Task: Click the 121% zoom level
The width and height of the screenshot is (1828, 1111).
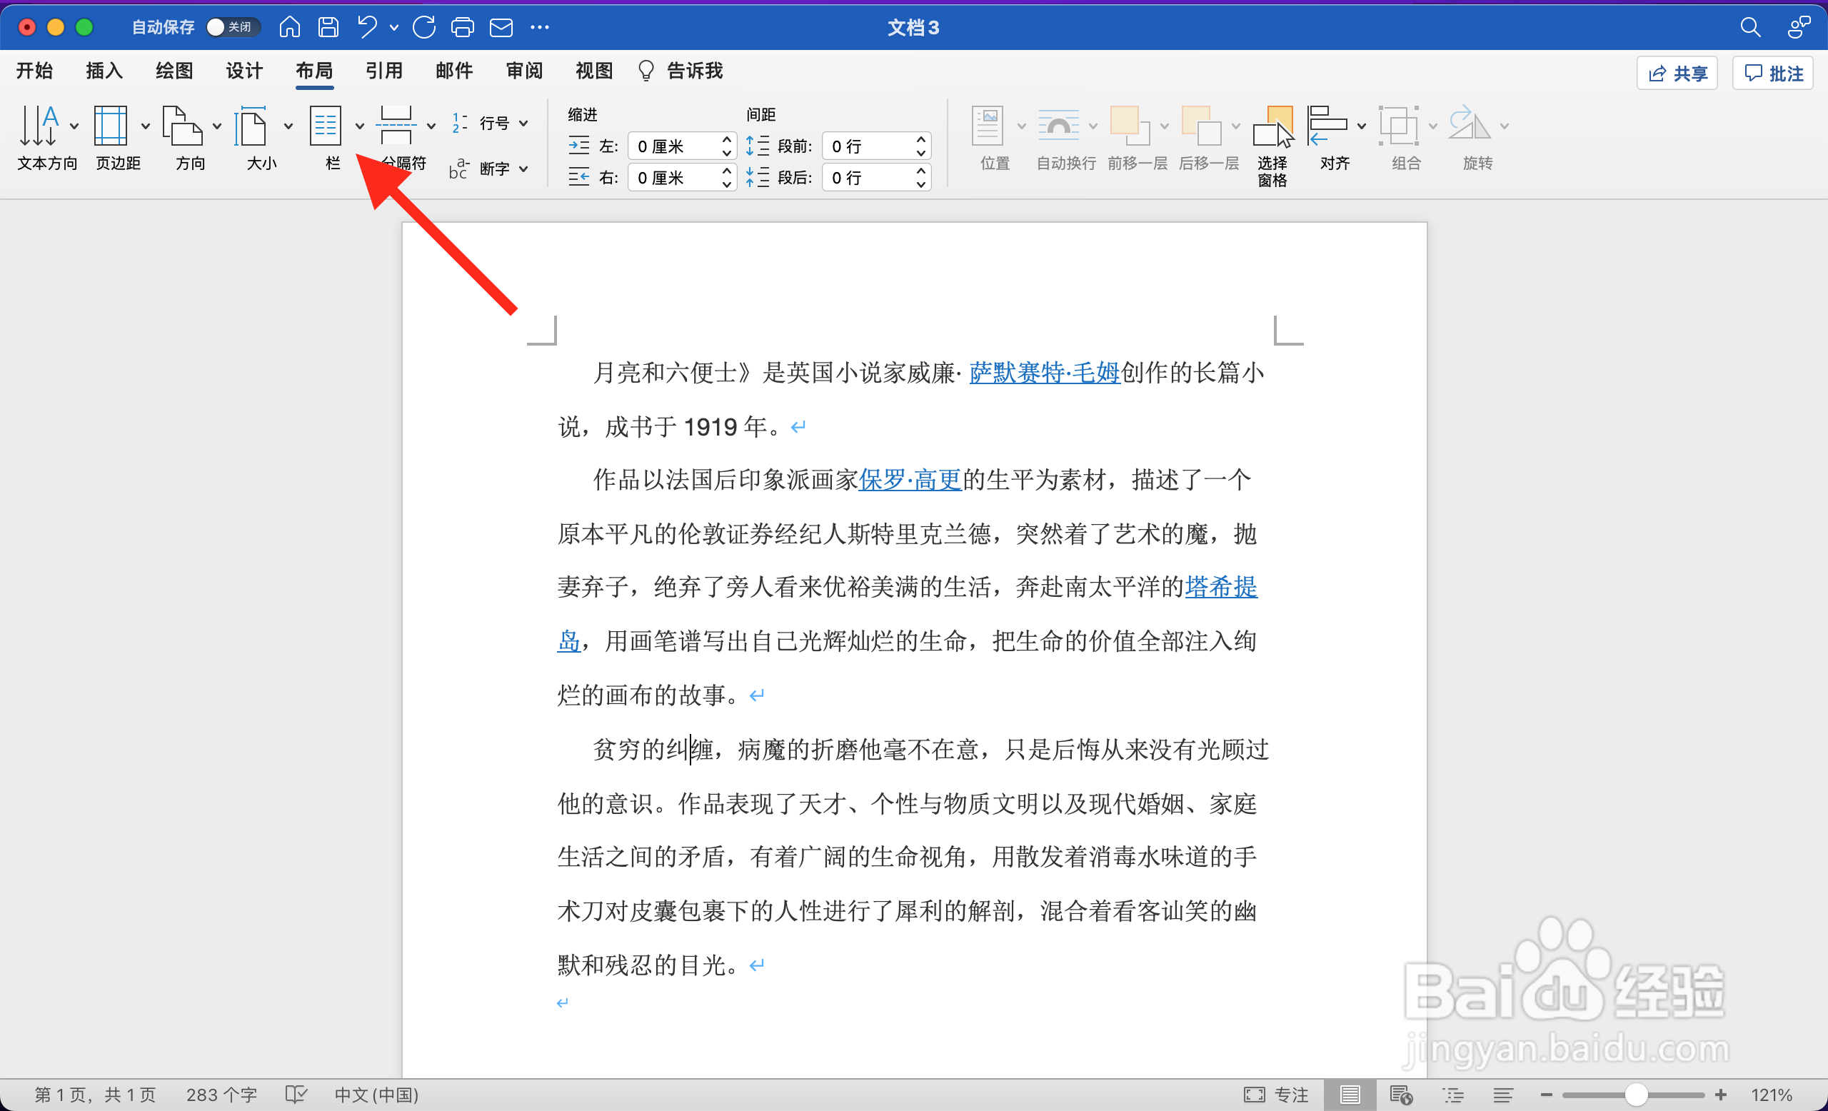Action: (x=1771, y=1095)
